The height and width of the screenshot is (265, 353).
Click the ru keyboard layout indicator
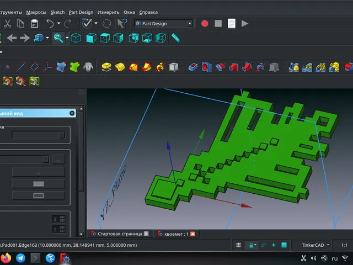click(335, 258)
